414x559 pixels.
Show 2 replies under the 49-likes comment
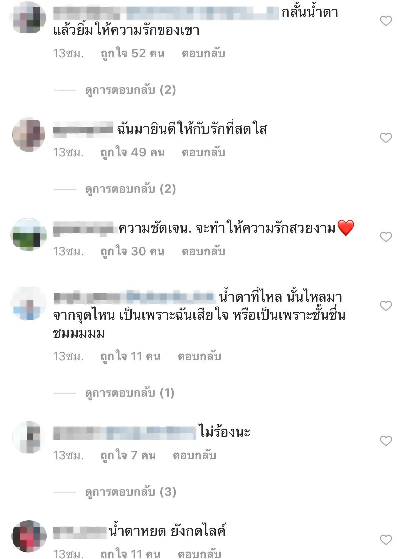tap(130, 189)
